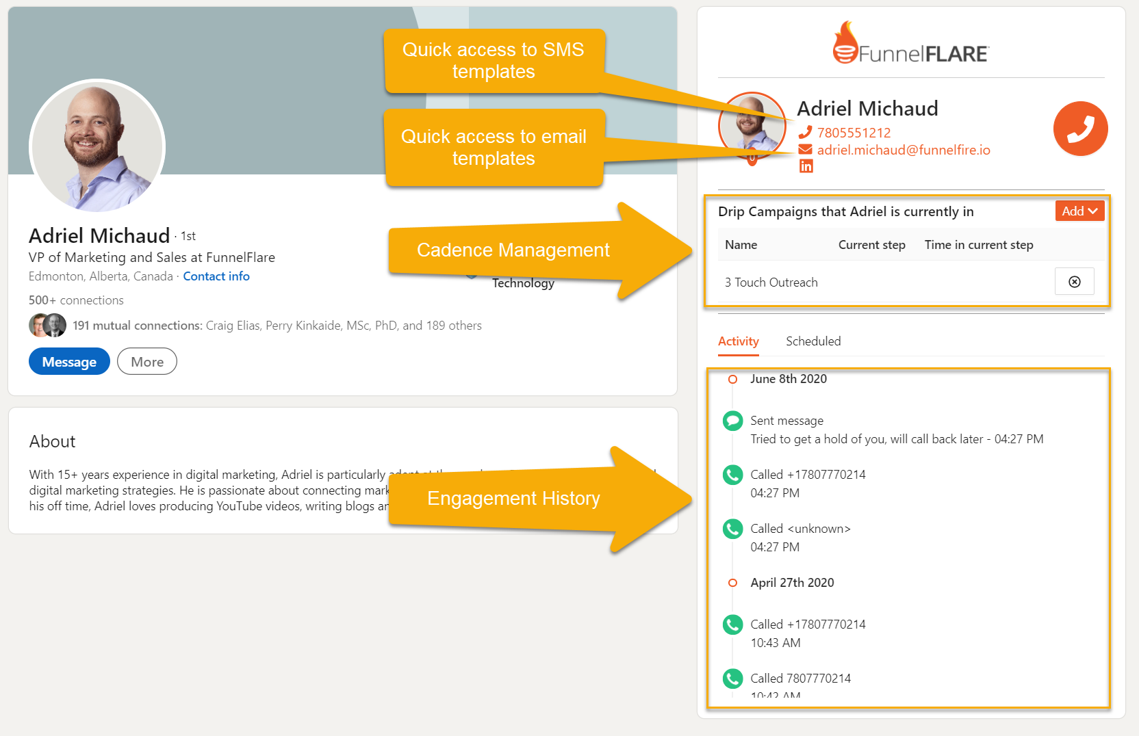Remove 3 Touch Outreach campaign with x icon
The image size is (1139, 736).
click(x=1075, y=282)
